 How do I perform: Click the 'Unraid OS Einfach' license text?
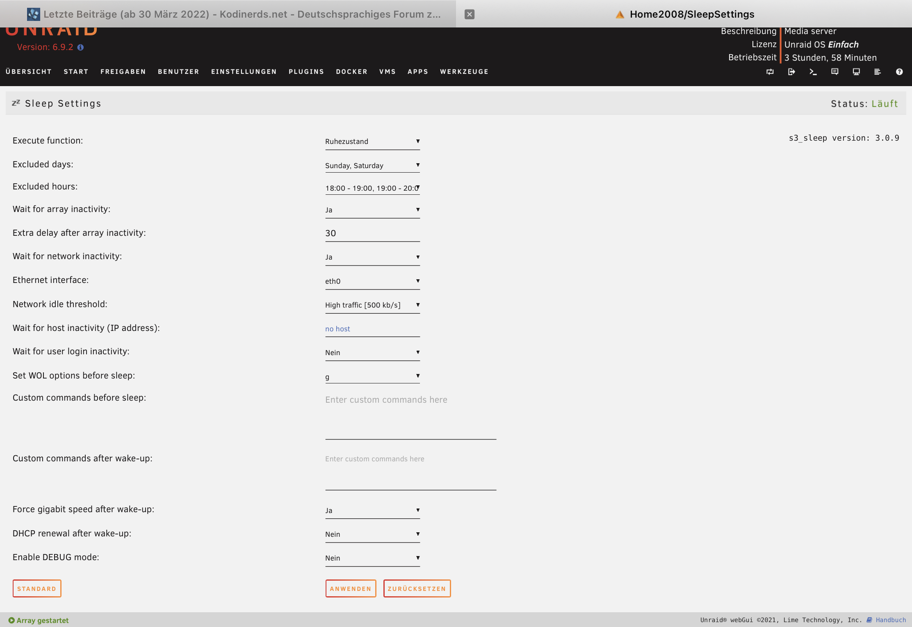pyautogui.click(x=821, y=45)
